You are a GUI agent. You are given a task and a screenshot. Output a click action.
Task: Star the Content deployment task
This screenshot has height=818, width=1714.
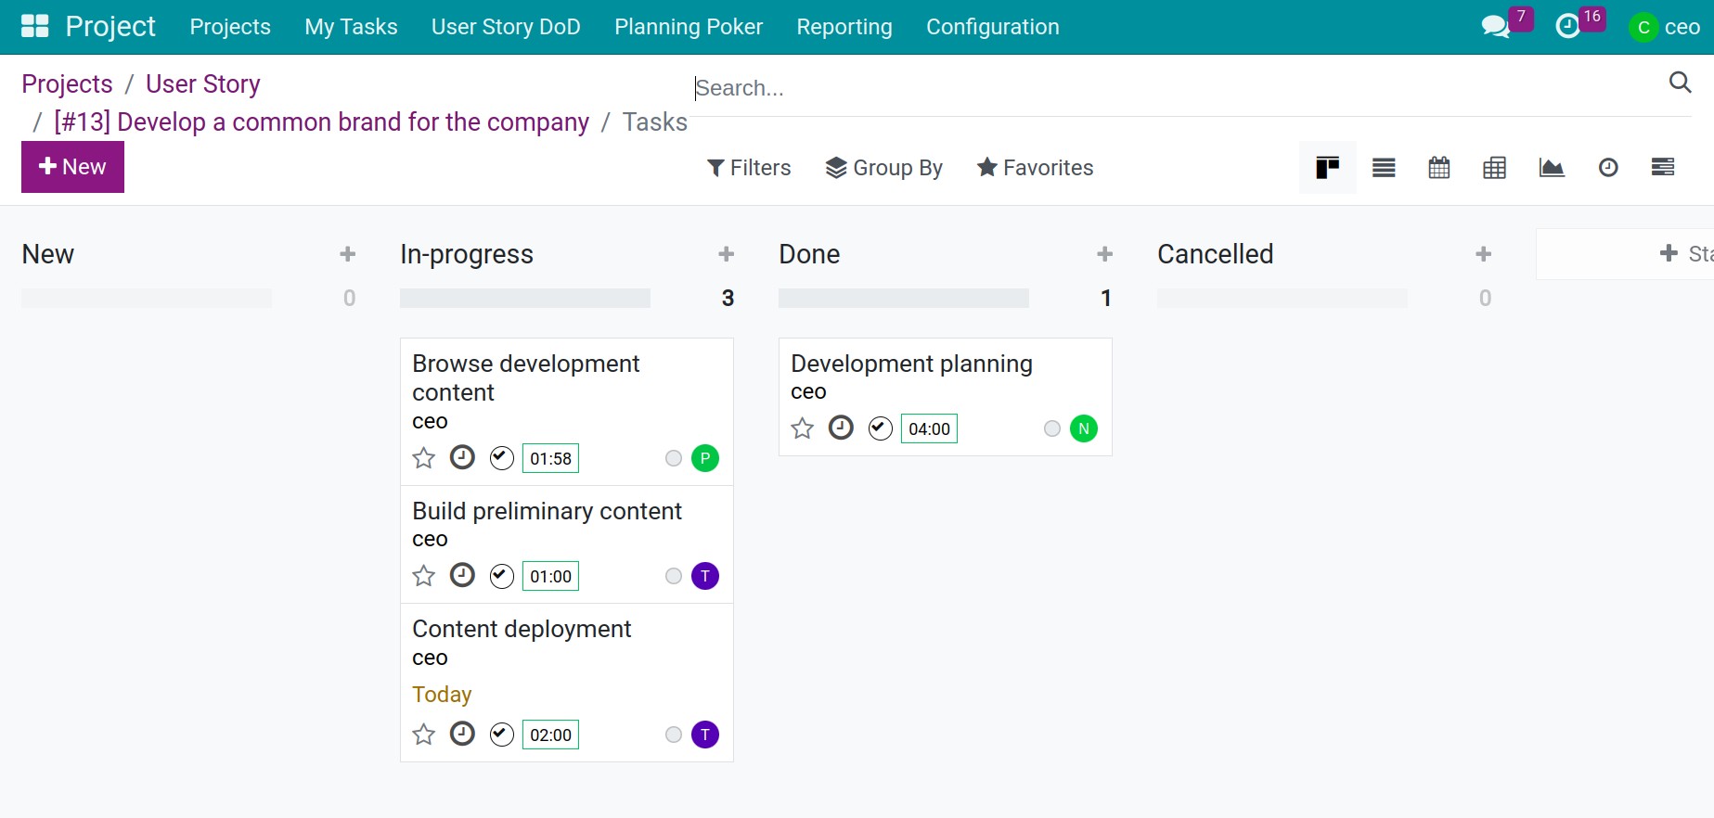click(x=424, y=735)
